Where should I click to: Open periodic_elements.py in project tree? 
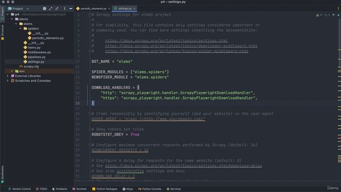(x=48, y=38)
